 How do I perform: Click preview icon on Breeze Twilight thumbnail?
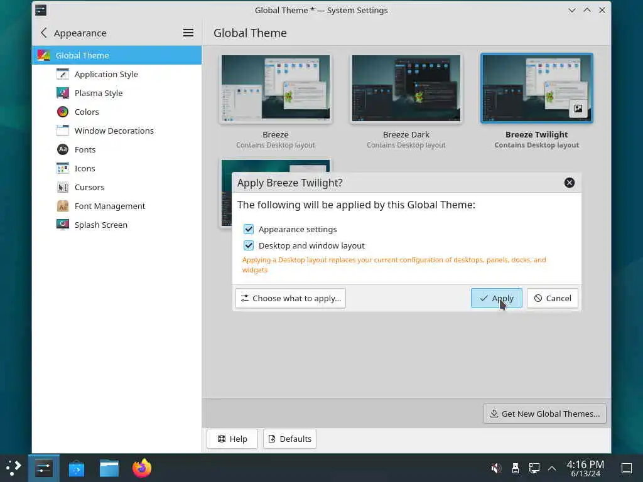pos(578,109)
